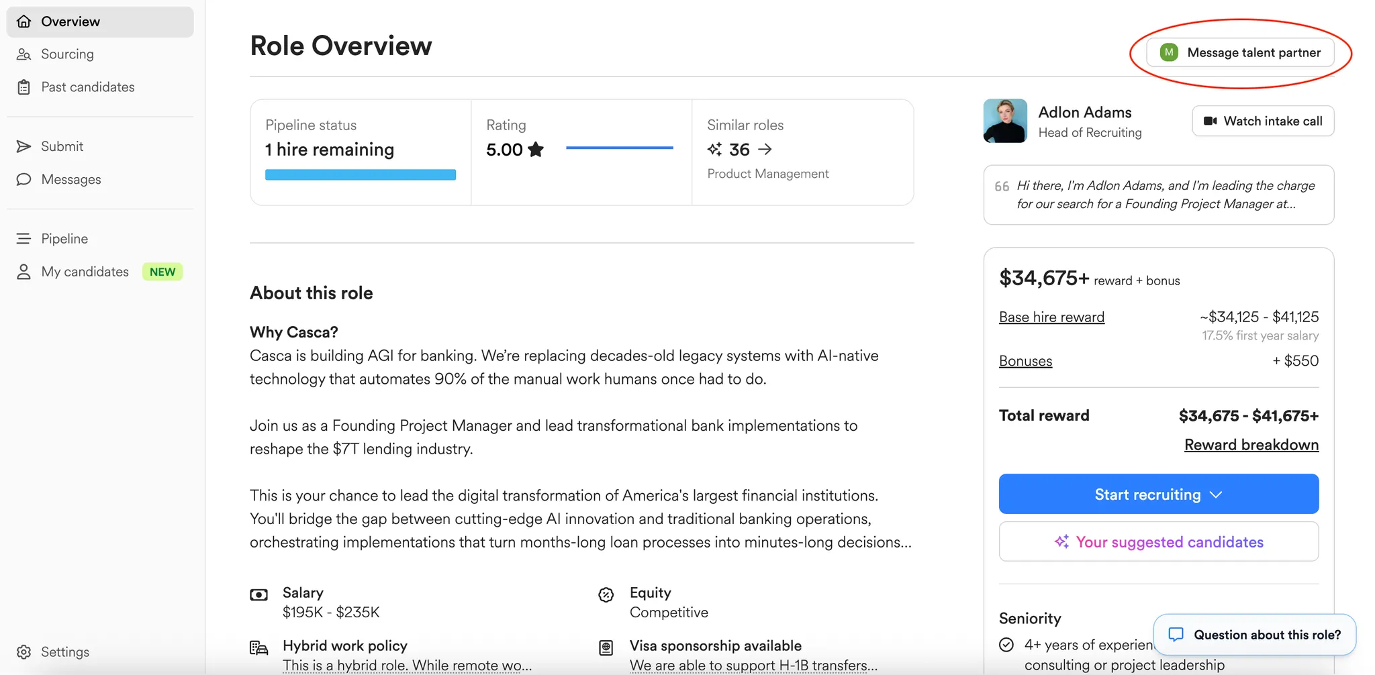Expand the Start recruiting dropdown

(x=1216, y=494)
